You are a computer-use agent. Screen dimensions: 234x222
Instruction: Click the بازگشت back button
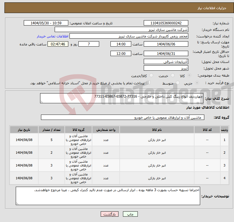110,214
